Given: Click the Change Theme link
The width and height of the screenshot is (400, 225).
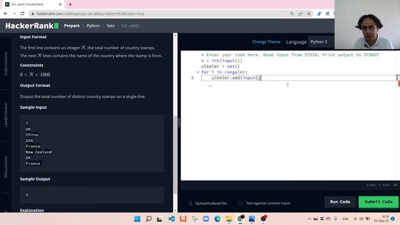Looking at the screenshot, I should click(x=266, y=42).
